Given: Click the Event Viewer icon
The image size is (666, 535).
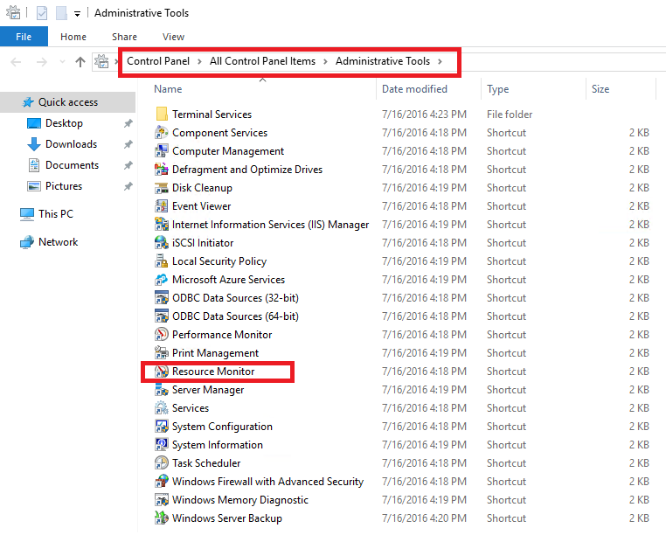Looking at the screenshot, I should coord(162,205).
